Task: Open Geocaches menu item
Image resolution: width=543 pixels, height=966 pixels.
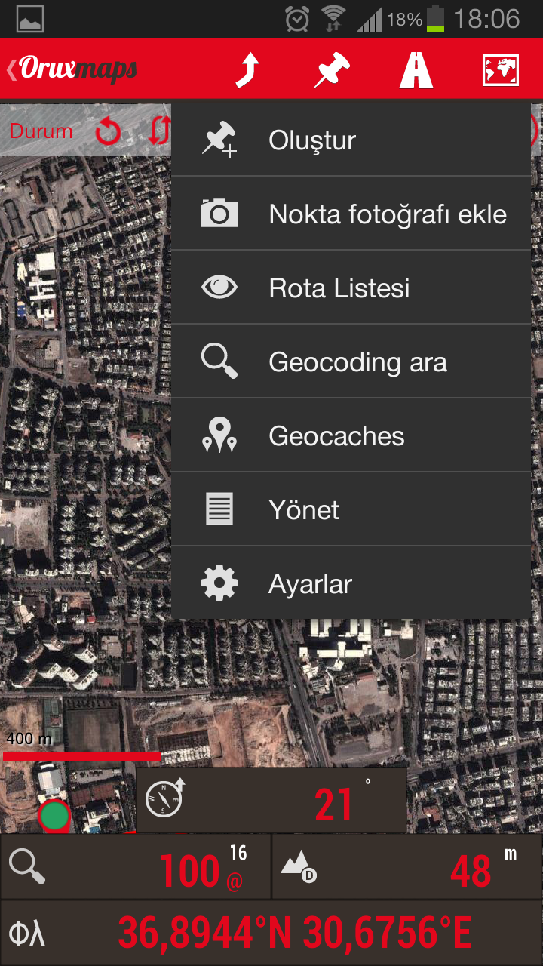Action: coord(351,436)
